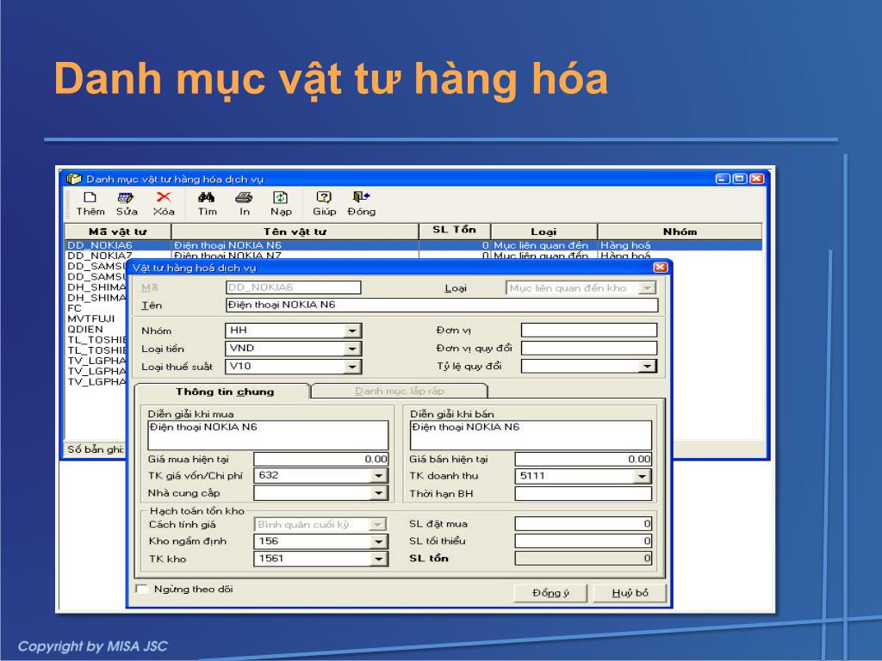Click the Thời hạn BH input field
Viewport: 882px width, 661px height.
click(x=583, y=493)
